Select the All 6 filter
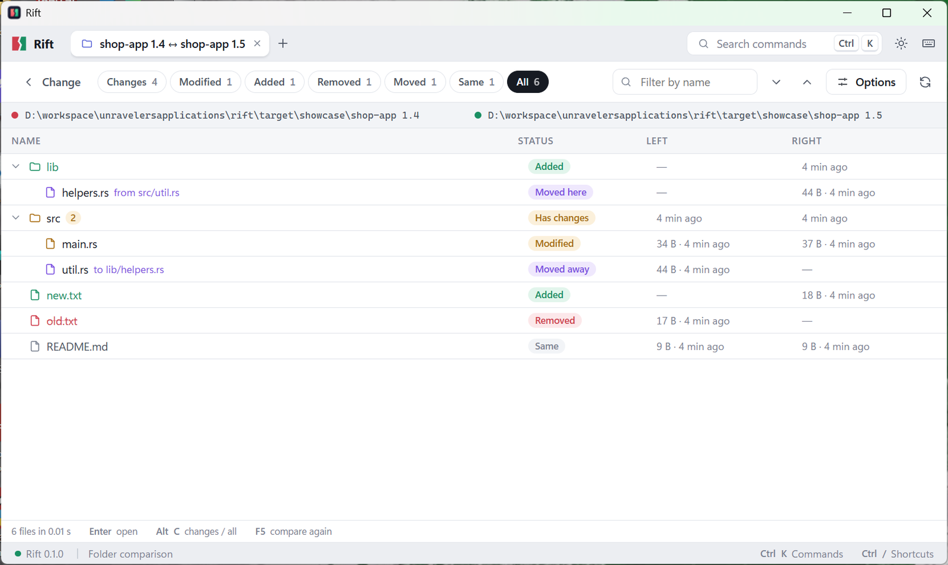 pos(528,82)
